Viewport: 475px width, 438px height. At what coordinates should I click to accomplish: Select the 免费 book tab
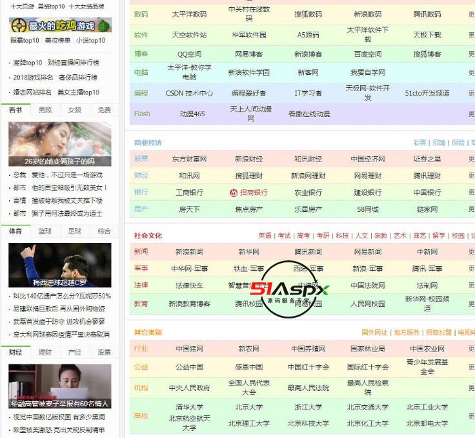104,110
